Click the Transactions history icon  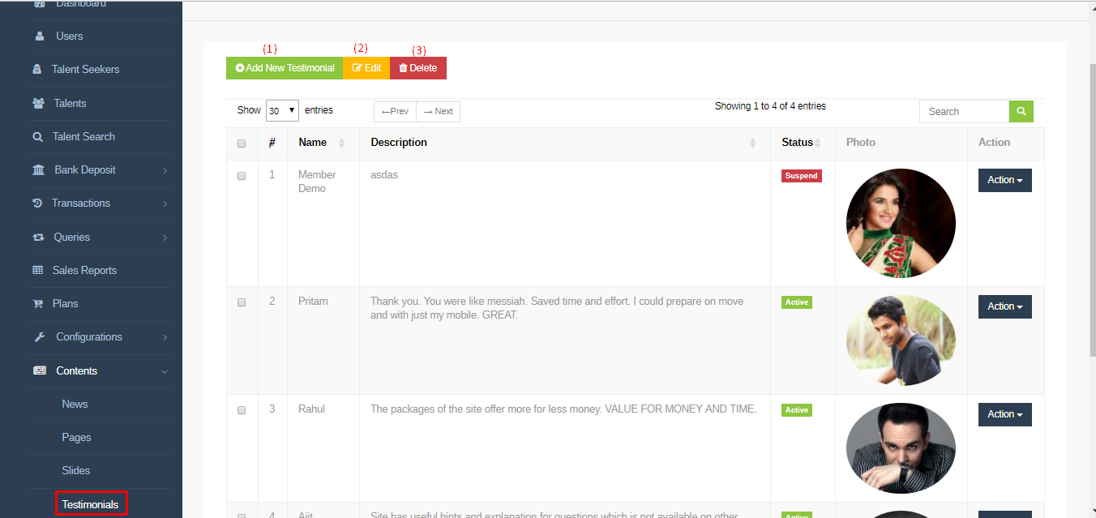point(37,203)
